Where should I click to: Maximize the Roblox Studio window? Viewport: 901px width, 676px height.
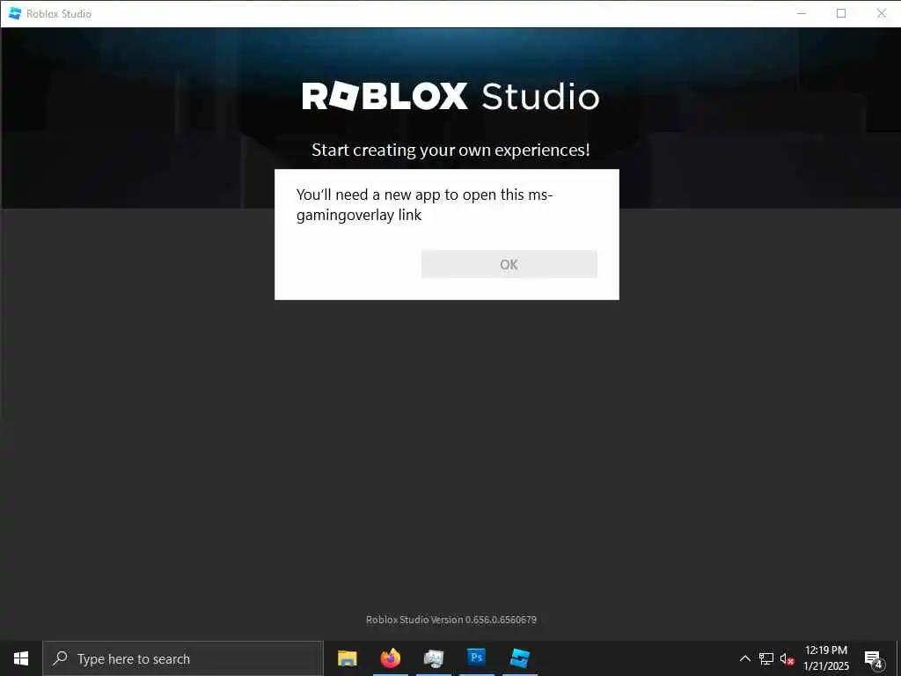841,13
